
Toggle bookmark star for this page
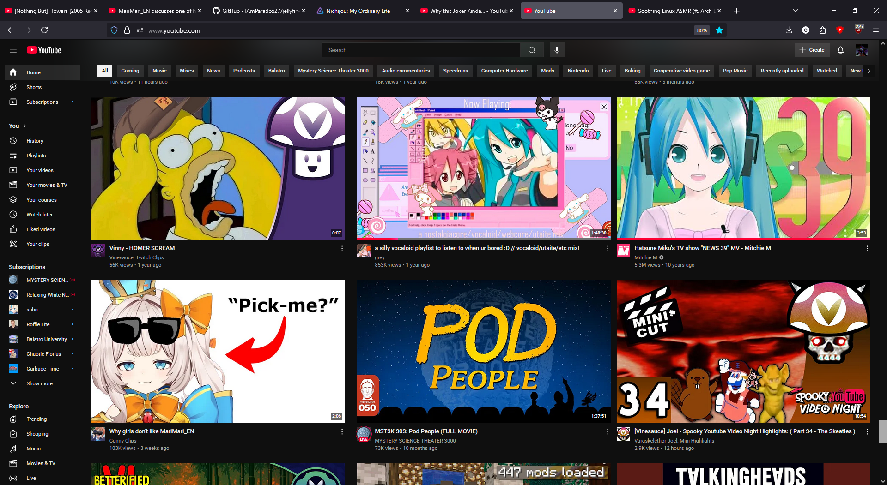pyautogui.click(x=719, y=30)
